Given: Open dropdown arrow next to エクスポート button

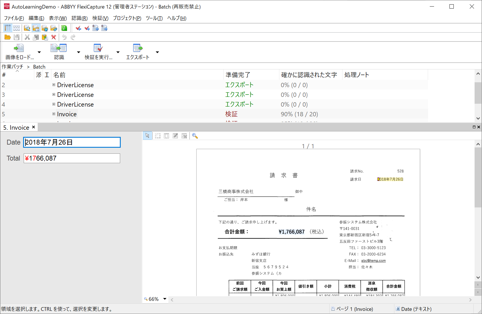Looking at the screenshot, I should [157, 52].
